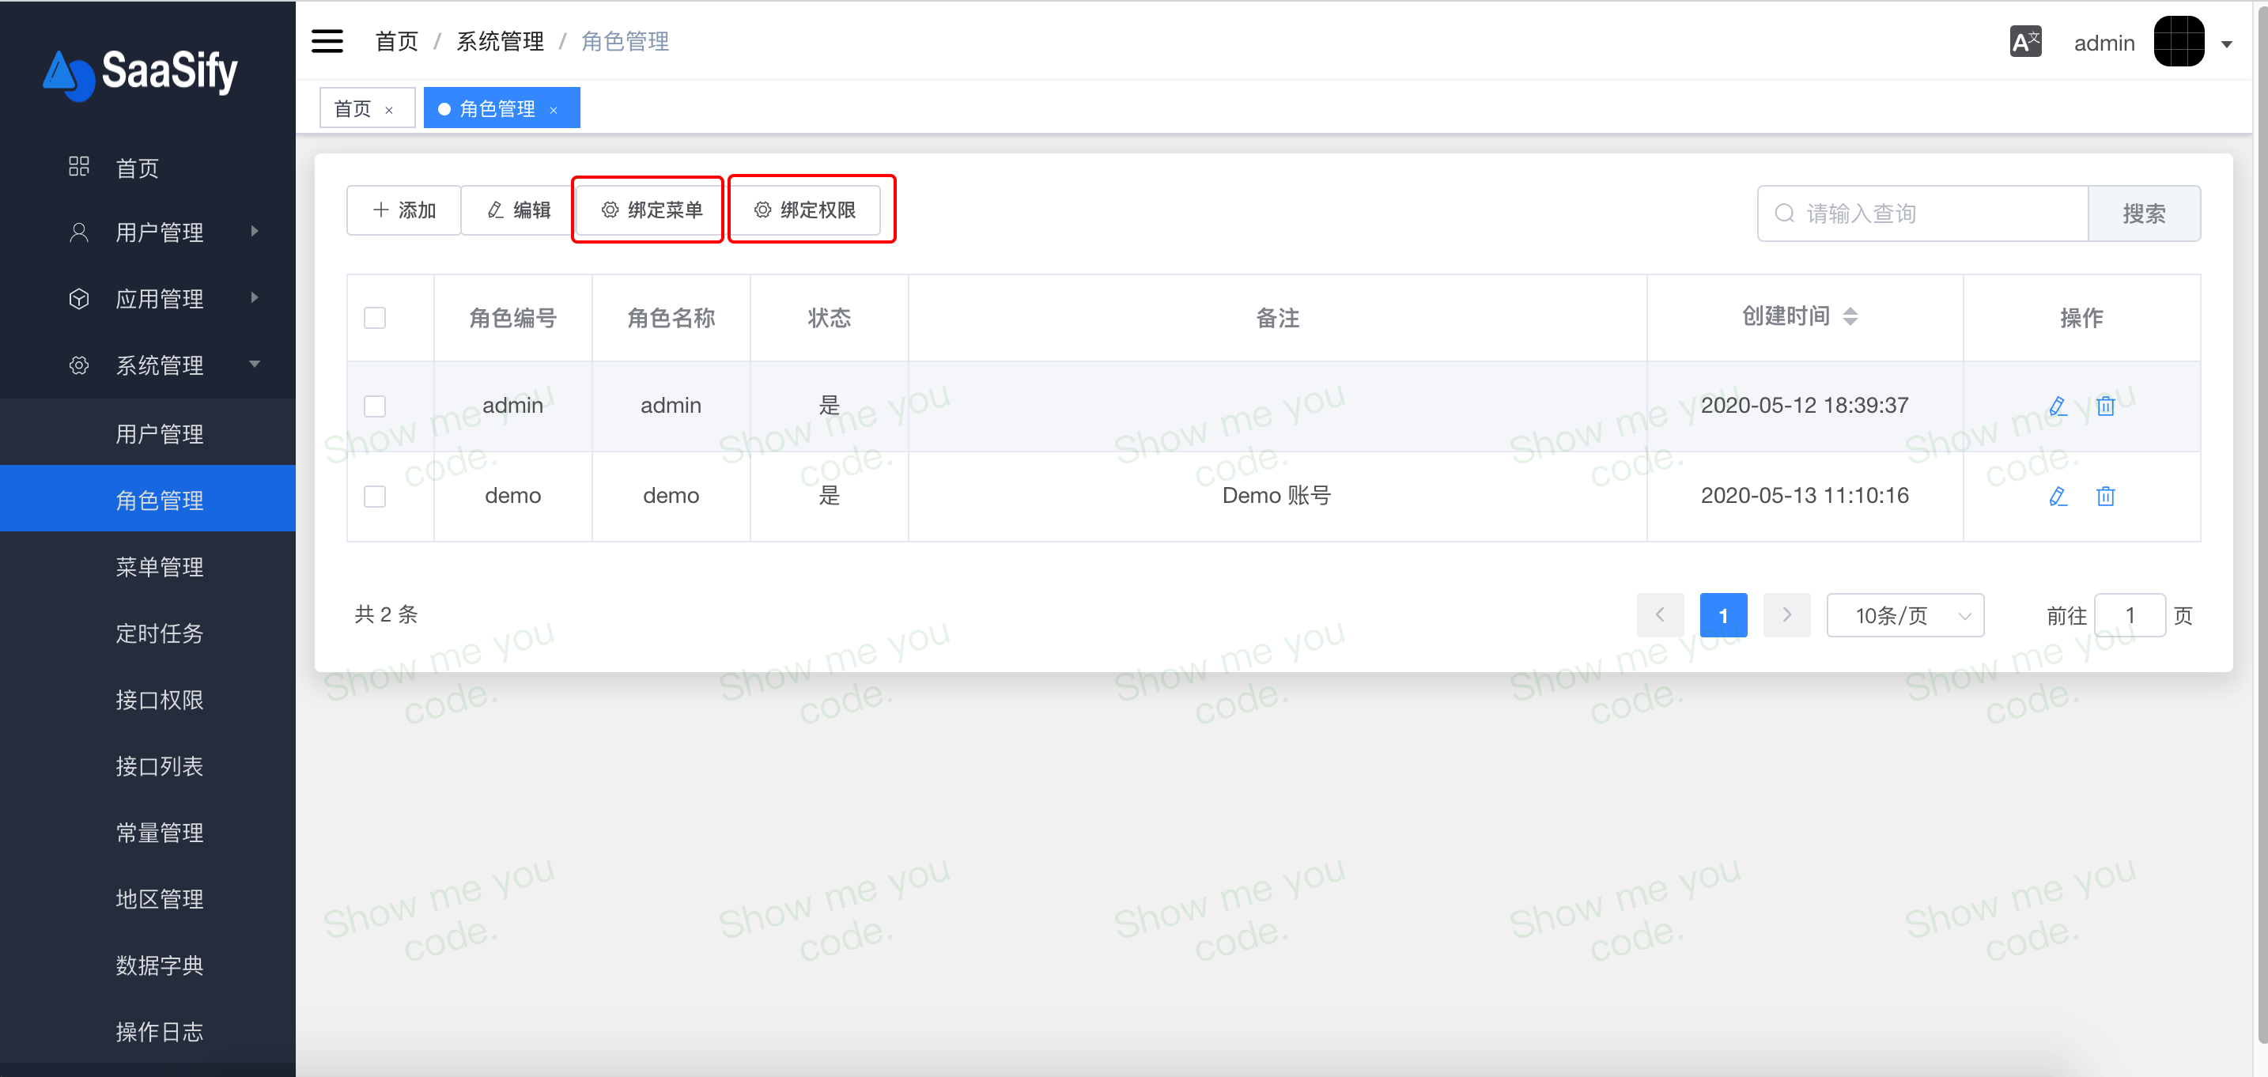Check the demo role row checkbox
This screenshot has height=1077, width=2268.
pos(375,496)
